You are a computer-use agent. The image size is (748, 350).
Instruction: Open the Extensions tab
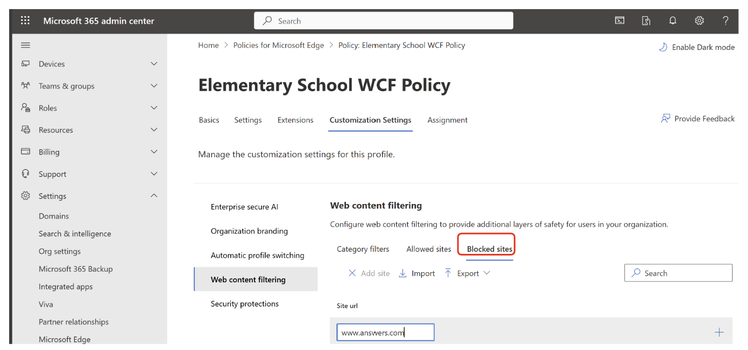click(295, 120)
